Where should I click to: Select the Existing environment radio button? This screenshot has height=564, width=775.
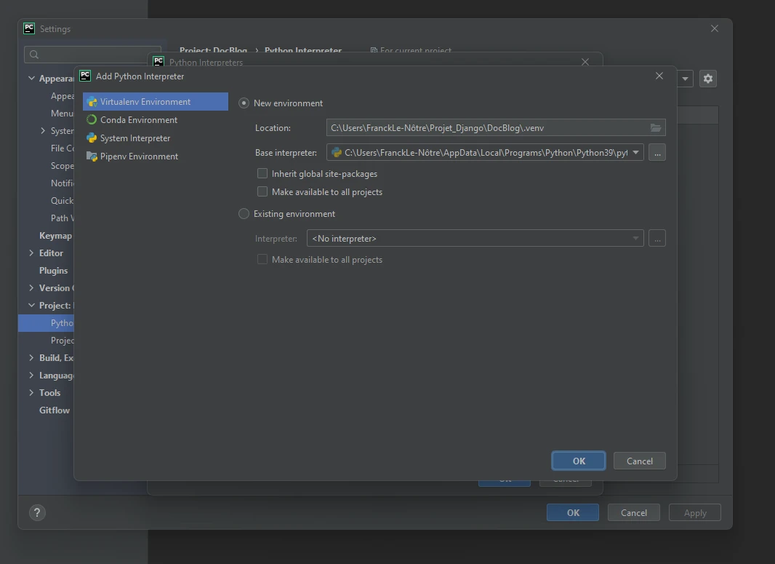[x=244, y=214]
